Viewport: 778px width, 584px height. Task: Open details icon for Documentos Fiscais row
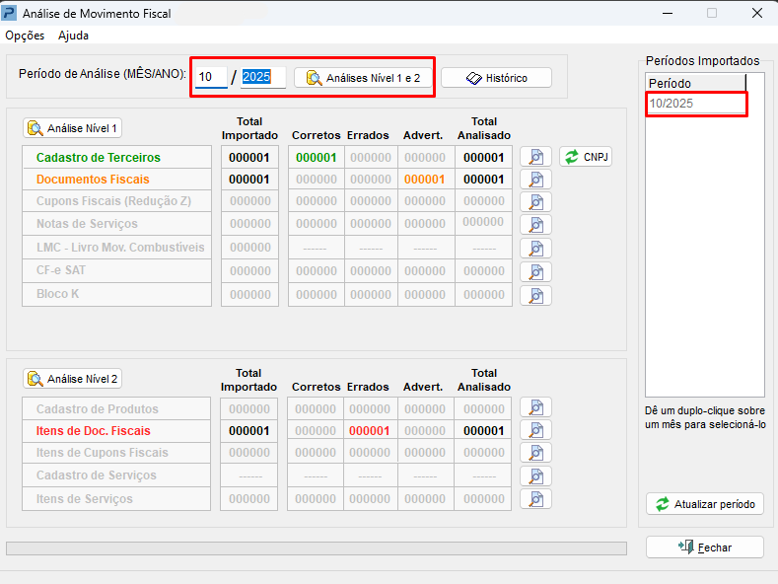click(x=535, y=180)
